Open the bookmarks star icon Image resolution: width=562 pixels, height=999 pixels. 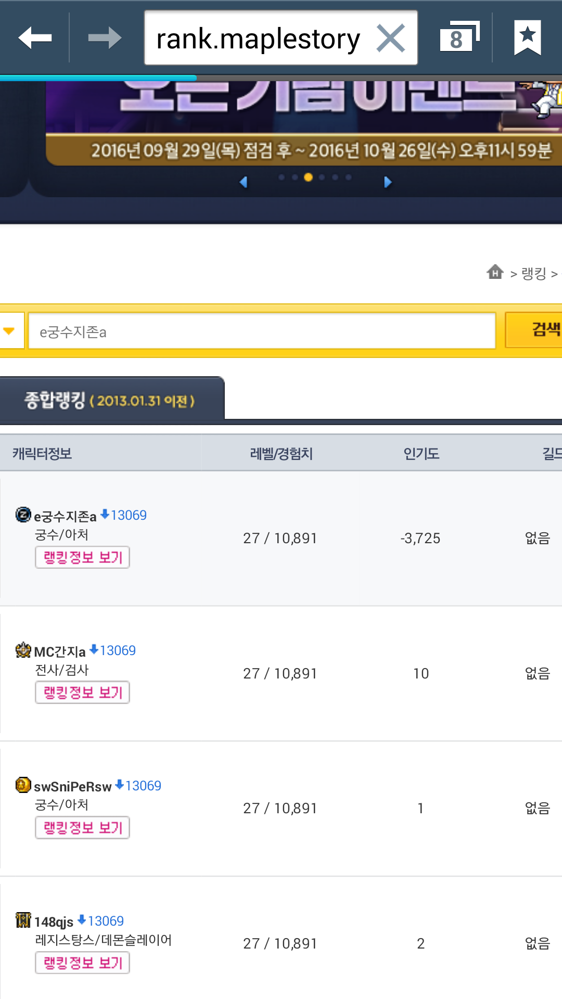click(527, 37)
